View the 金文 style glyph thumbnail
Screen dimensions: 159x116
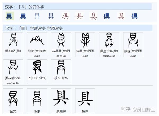[13, 101]
